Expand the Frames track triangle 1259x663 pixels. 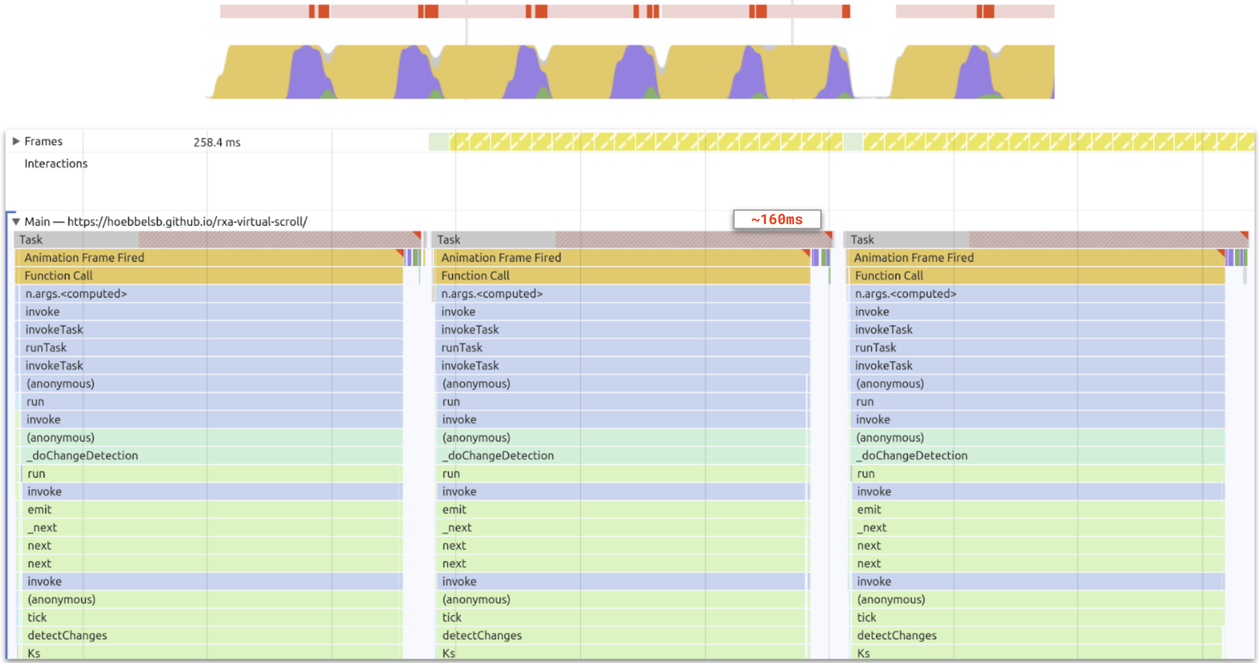[16, 141]
